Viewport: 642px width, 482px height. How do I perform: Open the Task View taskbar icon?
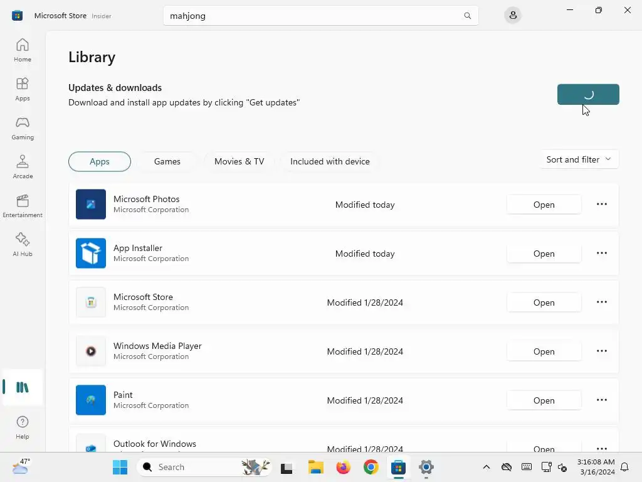pyautogui.click(x=286, y=467)
